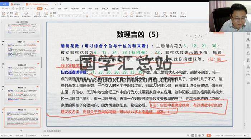Open the Insert (插入) ribbon tab
This screenshot has width=251, height=139.
pyautogui.click(x=46, y=9)
